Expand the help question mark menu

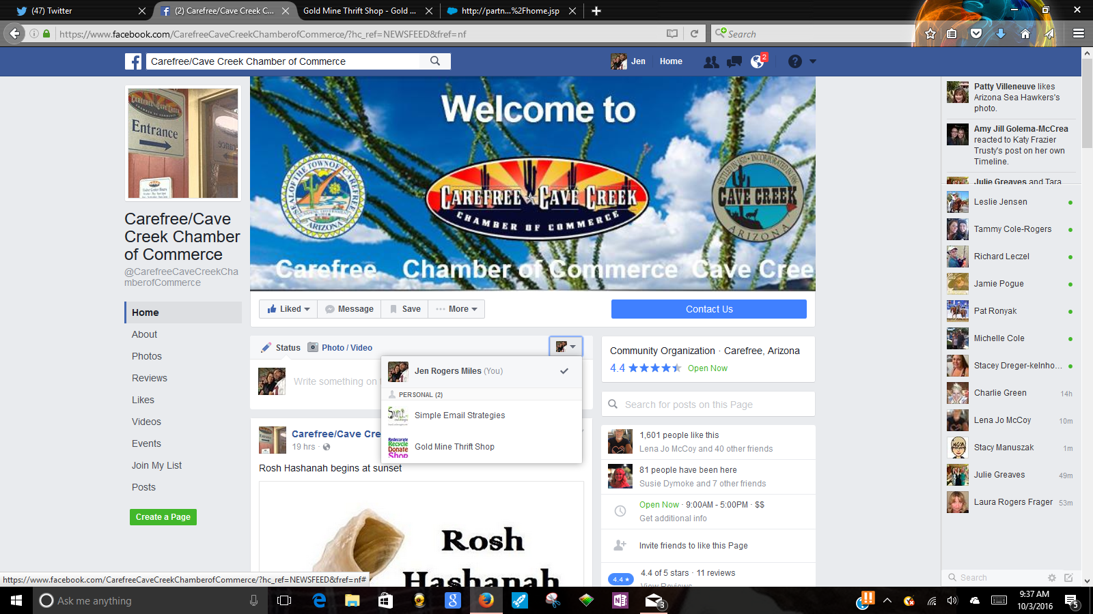pos(802,61)
